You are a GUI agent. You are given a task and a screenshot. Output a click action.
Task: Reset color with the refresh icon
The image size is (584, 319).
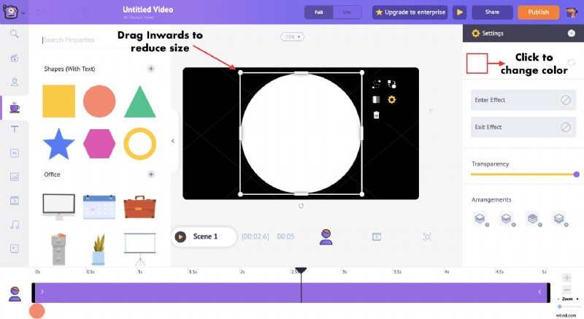571,62
